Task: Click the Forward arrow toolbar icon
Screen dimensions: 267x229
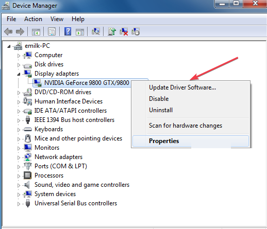Action: point(20,31)
